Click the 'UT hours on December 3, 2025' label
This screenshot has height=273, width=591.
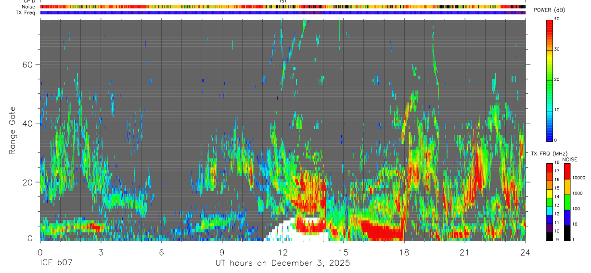[x=283, y=264]
